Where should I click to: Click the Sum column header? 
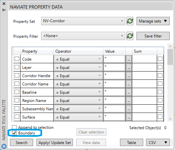(x=145, y=51)
